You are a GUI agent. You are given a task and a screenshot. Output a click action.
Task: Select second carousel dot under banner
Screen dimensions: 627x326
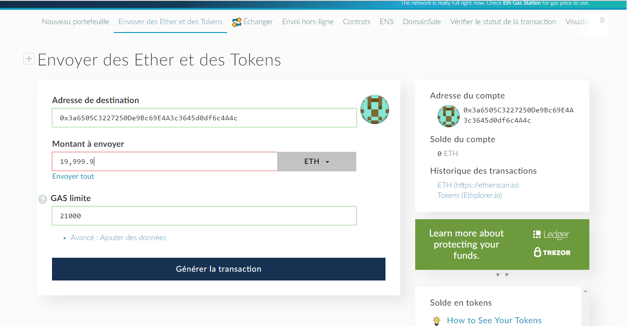click(507, 274)
